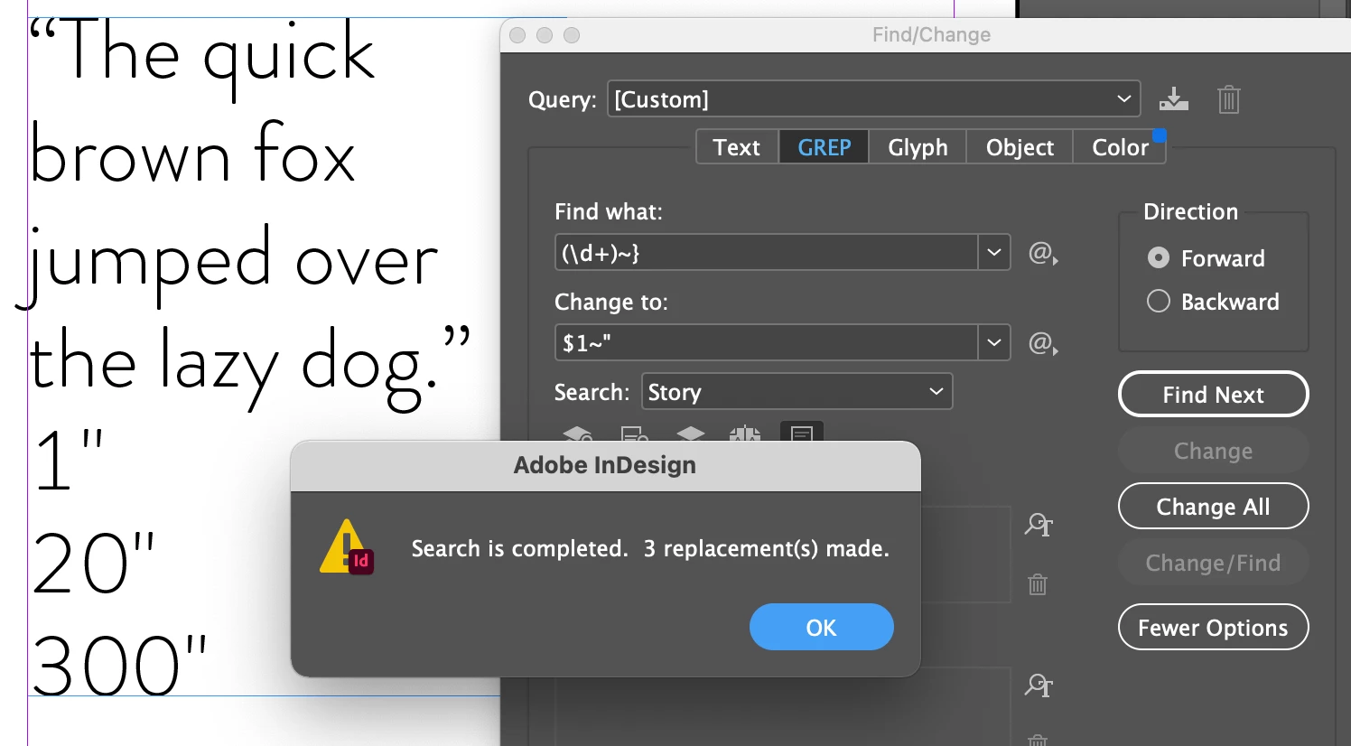Viewport: 1351px width, 746px height.
Task: Click the Save Query icon
Action: (1173, 98)
